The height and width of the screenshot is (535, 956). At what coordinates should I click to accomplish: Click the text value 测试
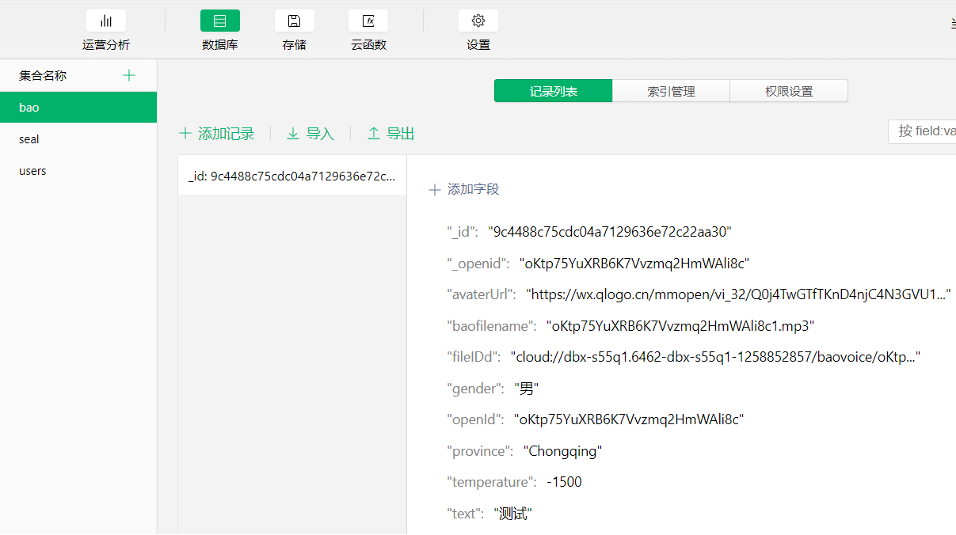click(513, 514)
